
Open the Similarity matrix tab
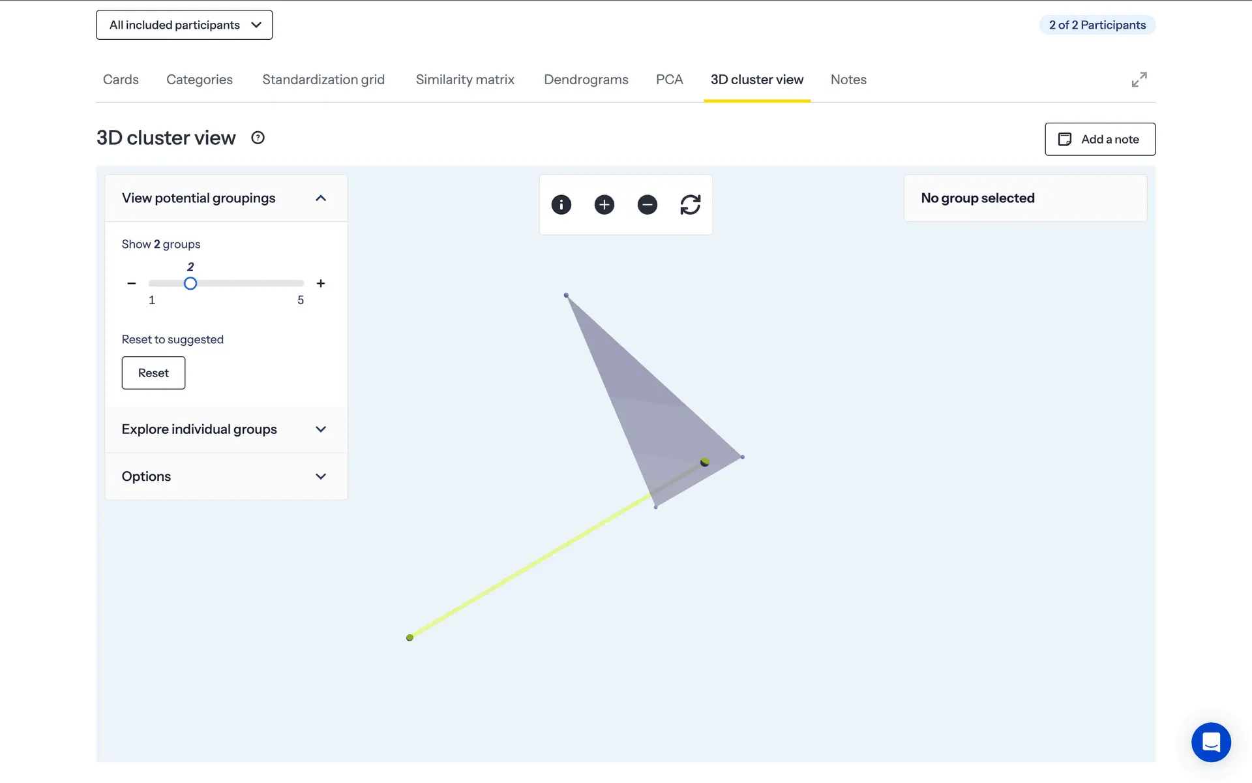click(x=465, y=80)
